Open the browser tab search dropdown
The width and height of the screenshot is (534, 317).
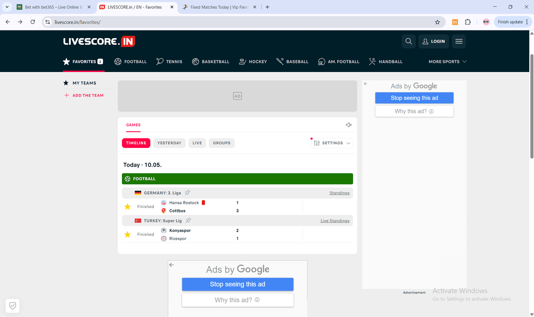point(7,7)
